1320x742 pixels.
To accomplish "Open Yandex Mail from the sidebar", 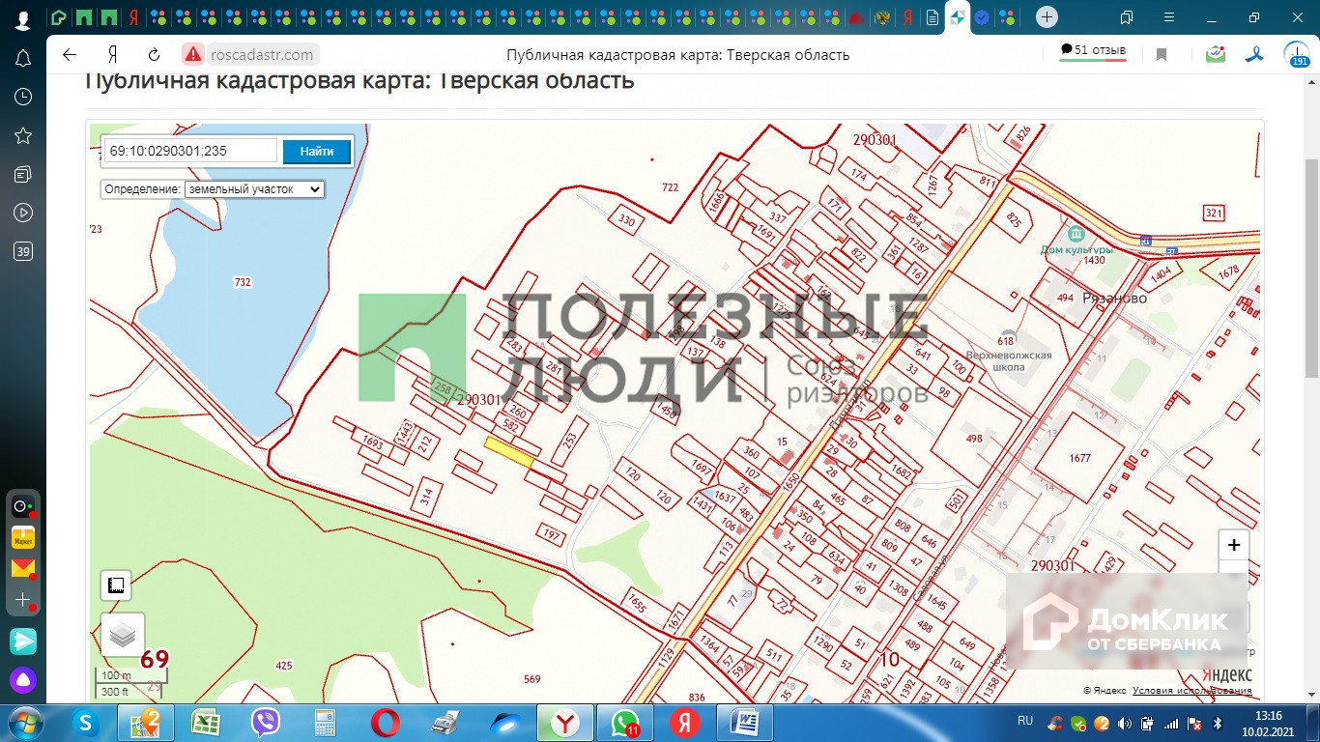I will click(x=23, y=568).
